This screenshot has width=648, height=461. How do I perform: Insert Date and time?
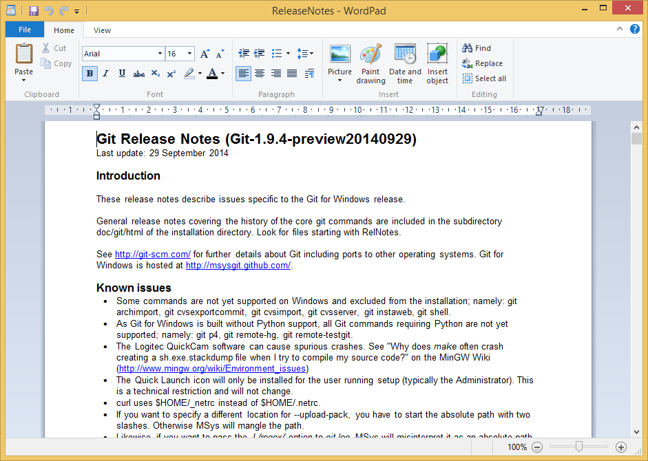point(405,64)
